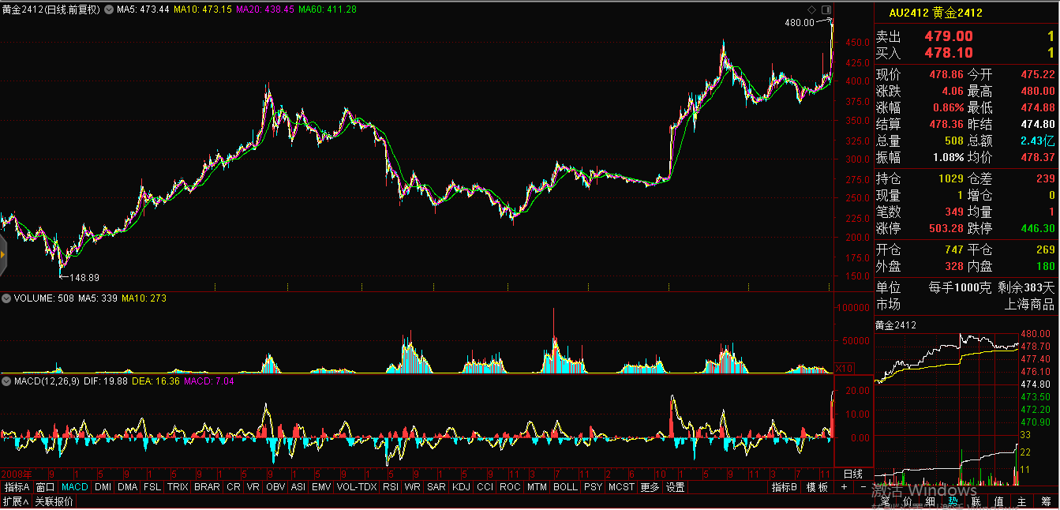Switch indicator to KDJ
Viewport: 1060px width, 510px height.
point(461,488)
